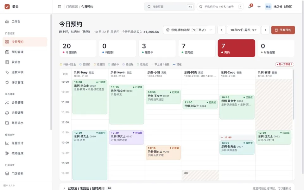Open 经营统计 menu item

tap(25, 143)
